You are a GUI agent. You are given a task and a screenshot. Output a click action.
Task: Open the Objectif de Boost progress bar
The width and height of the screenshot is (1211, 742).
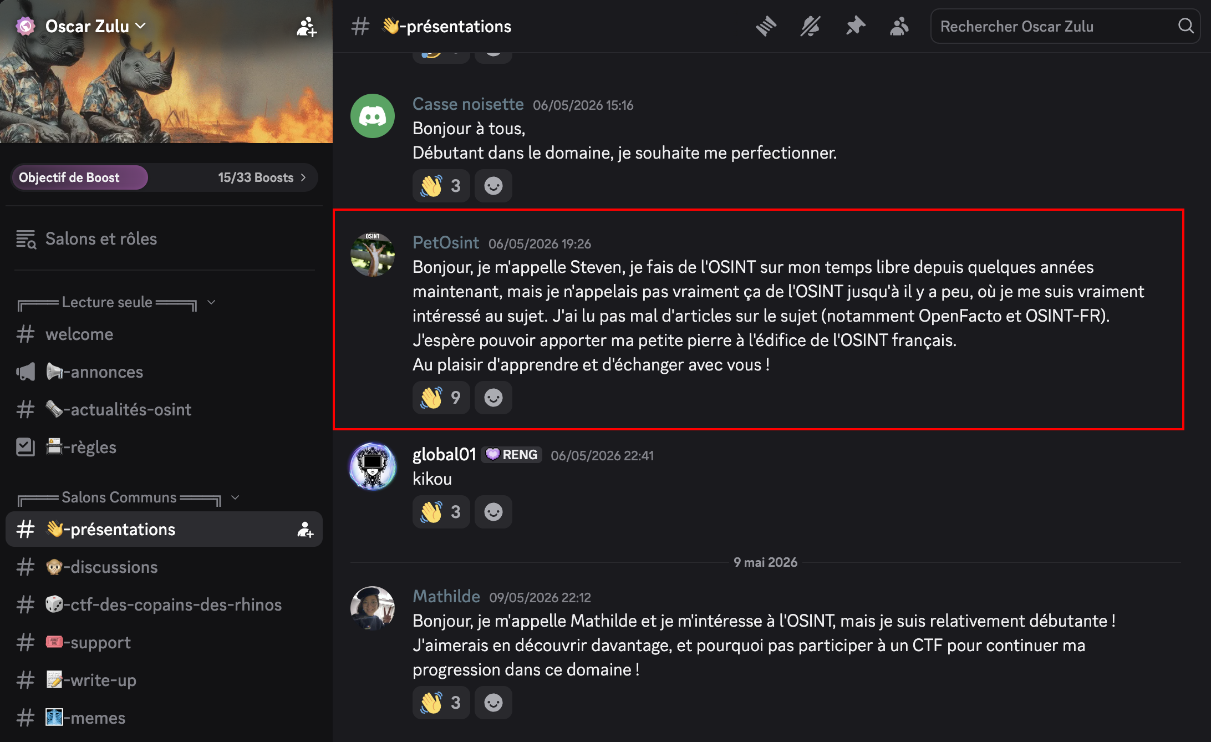(x=164, y=177)
